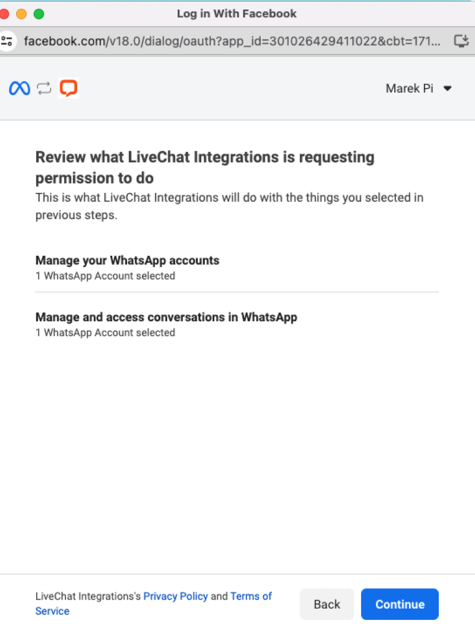
Task: Click the Continue button
Action: 400,604
